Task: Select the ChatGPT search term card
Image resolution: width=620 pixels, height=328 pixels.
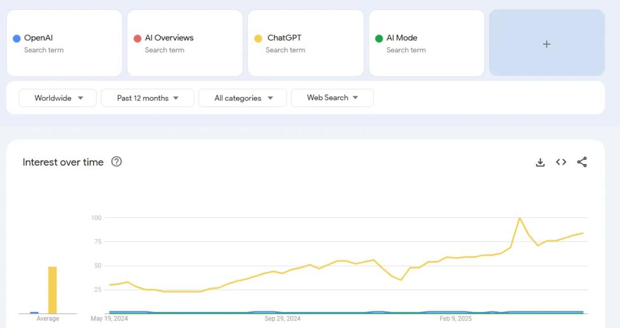Action: click(305, 43)
